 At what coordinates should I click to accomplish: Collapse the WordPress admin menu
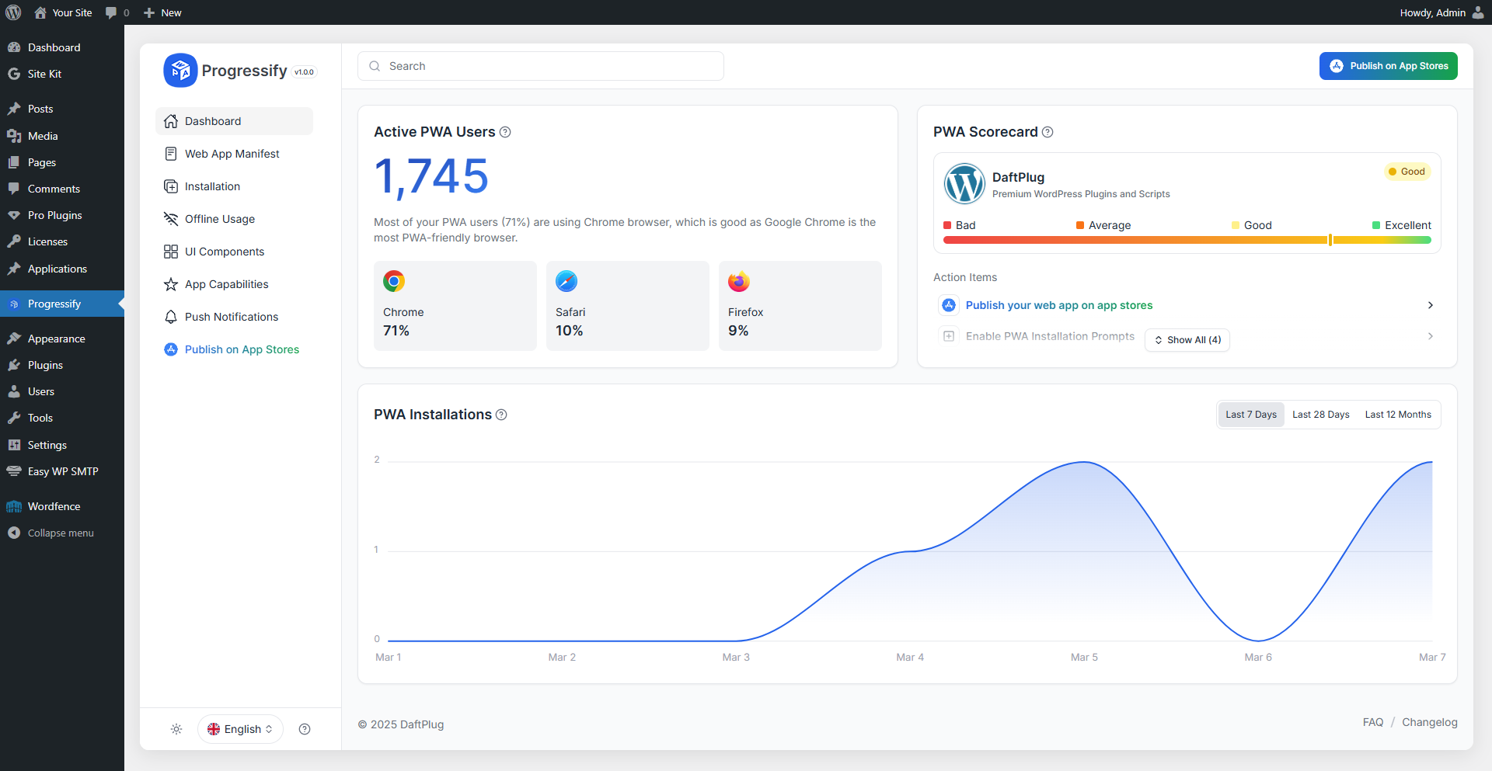[50, 533]
